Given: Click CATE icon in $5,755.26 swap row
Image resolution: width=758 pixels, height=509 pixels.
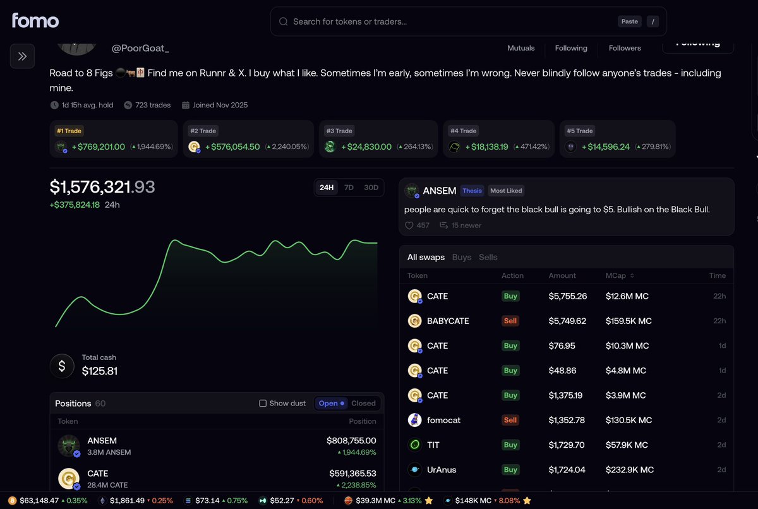Looking at the screenshot, I should click(415, 296).
